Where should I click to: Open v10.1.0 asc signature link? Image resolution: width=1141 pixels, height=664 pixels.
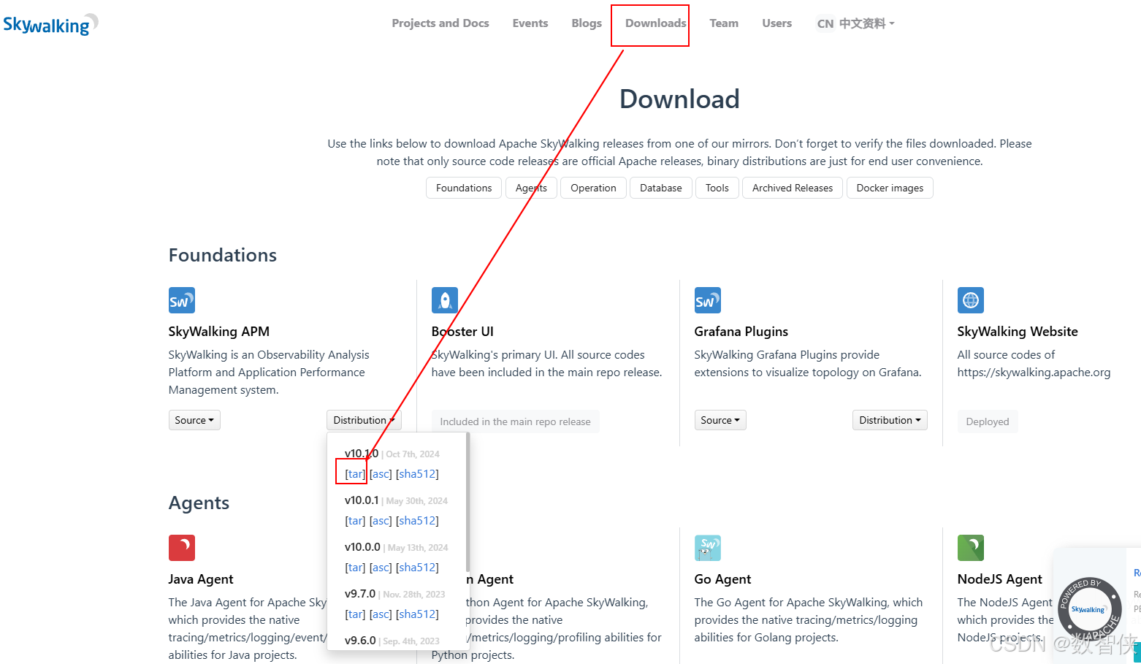click(x=381, y=474)
